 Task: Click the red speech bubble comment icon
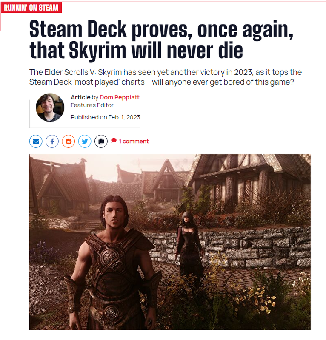[114, 141]
